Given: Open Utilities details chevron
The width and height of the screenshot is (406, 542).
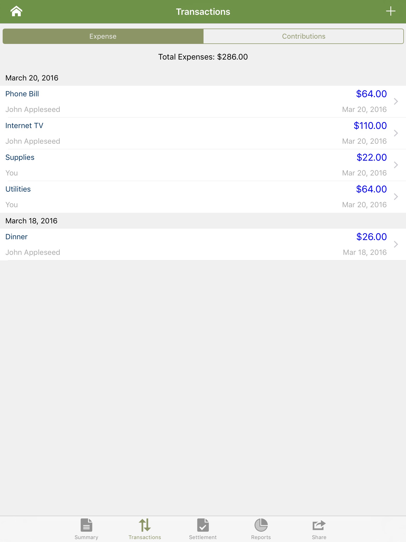Looking at the screenshot, I should (x=396, y=197).
